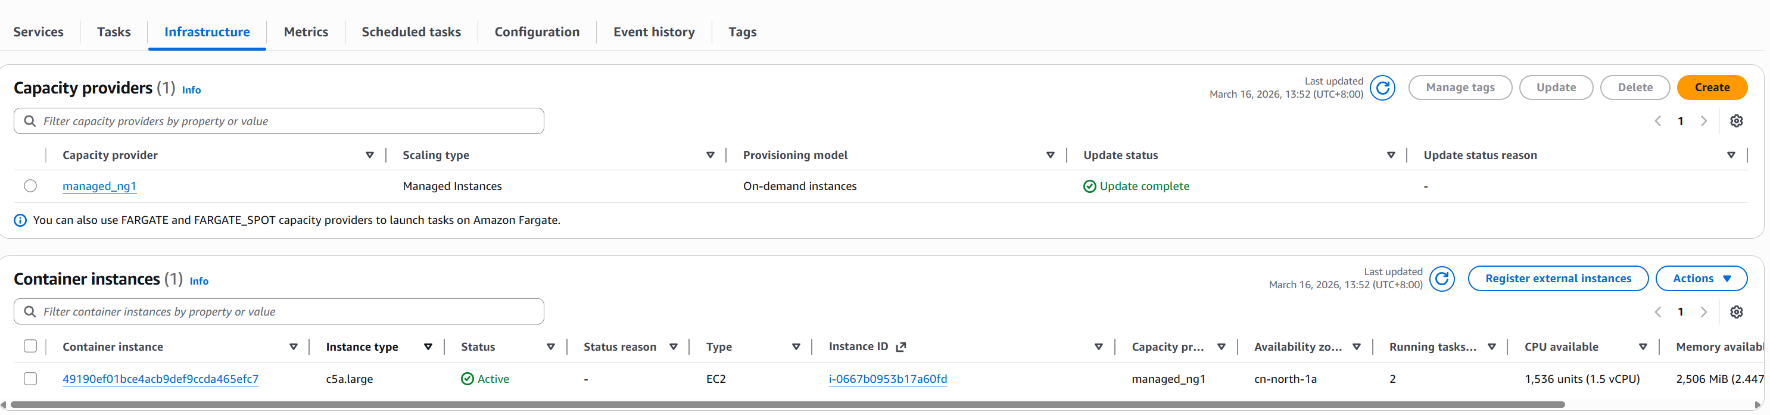
Task: Select the managed_ng1 radio button
Action: 30,186
